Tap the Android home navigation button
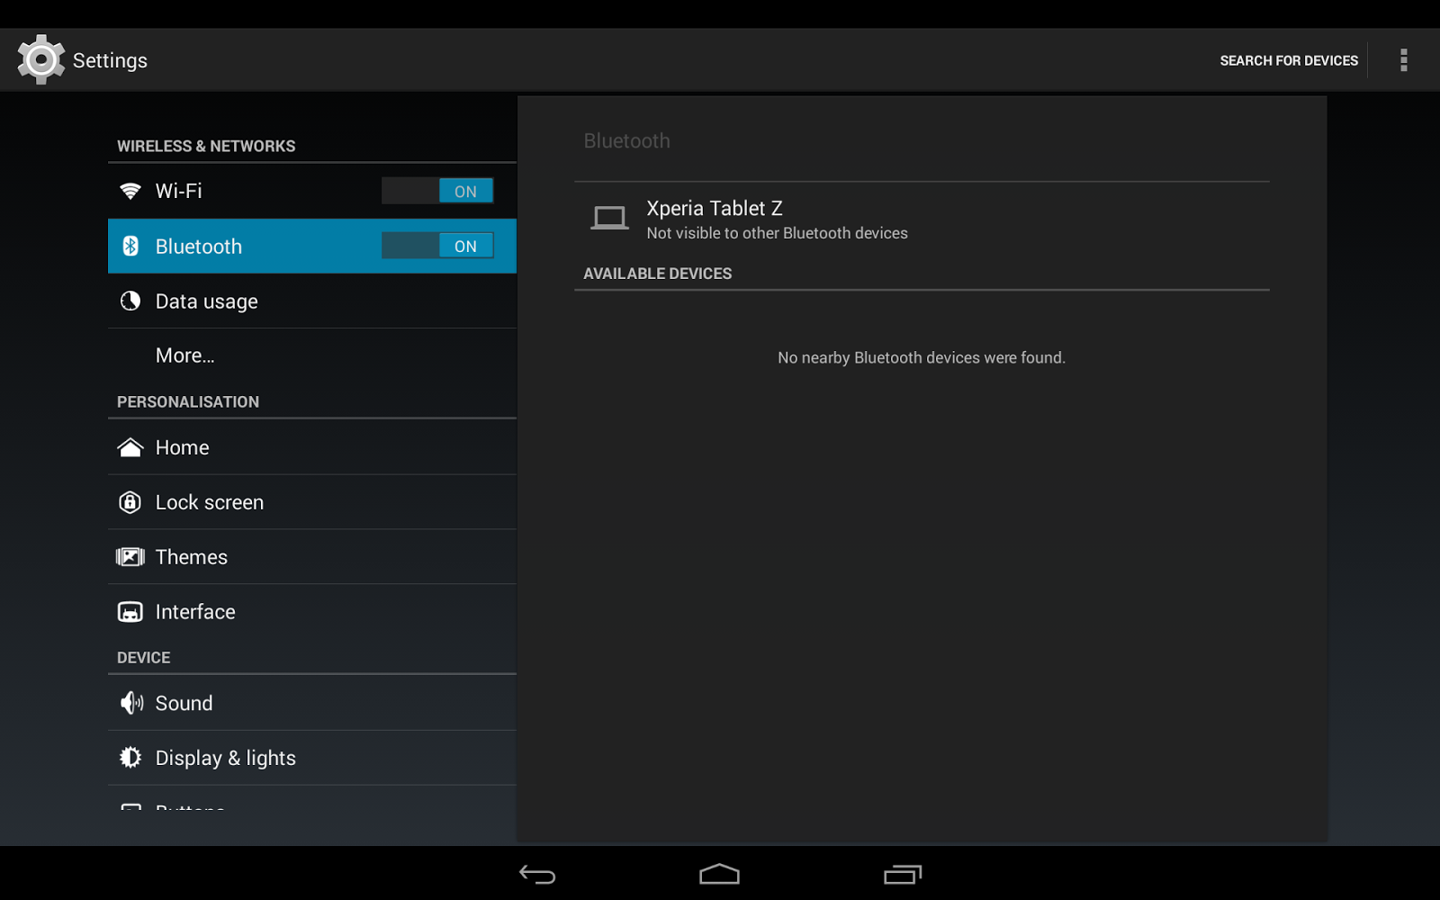The width and height of the screenshot is (1440, 900). click(720, 874)
